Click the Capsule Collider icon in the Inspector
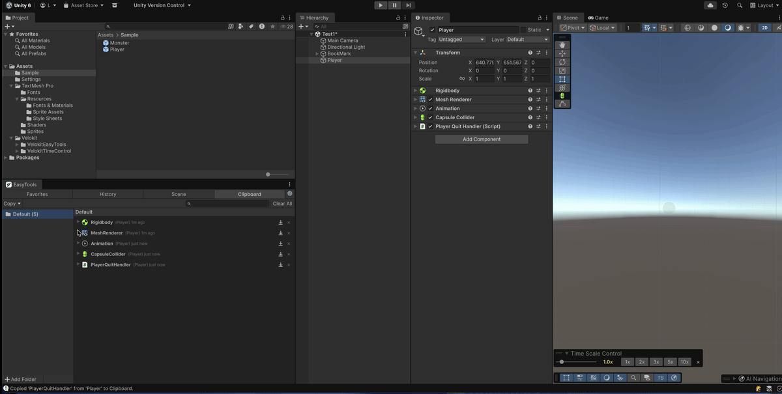This screenshot has width=782, height=394. click(423, 117)
